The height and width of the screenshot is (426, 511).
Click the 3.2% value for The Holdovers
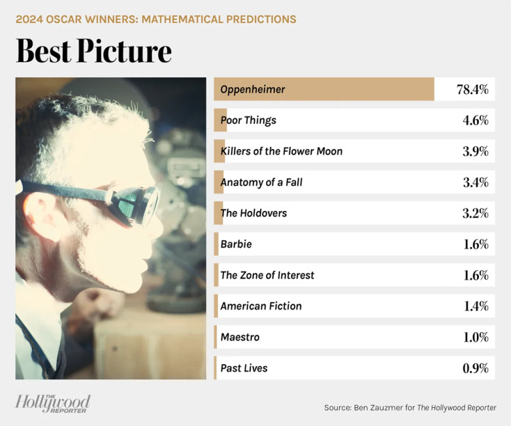click(x=475, y=213)
